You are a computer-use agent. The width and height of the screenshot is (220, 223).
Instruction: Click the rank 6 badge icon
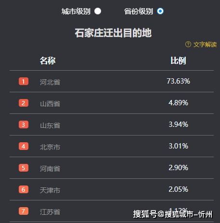click(x=24, y=189)
